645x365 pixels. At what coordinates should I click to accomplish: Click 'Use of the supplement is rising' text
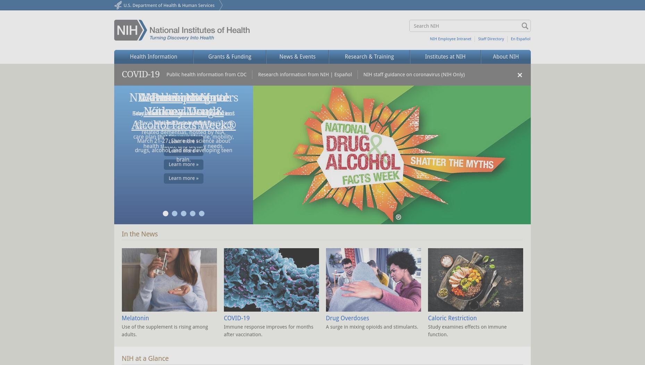click(165, 331)
